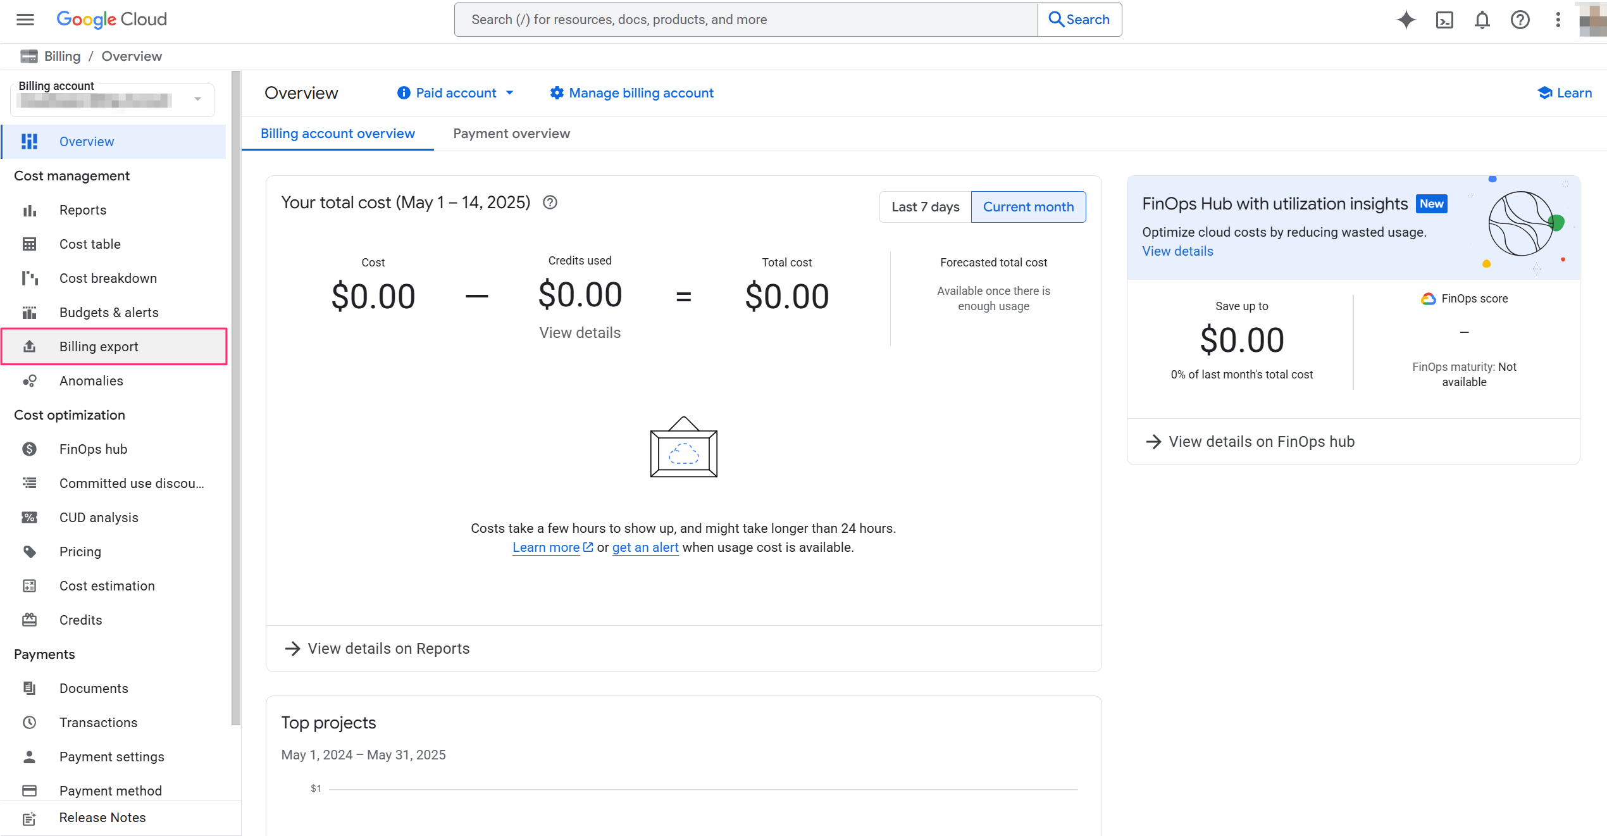Keep Current month view selected
The width and height of the screenshot is (1607, 836).
[1028, 206]
